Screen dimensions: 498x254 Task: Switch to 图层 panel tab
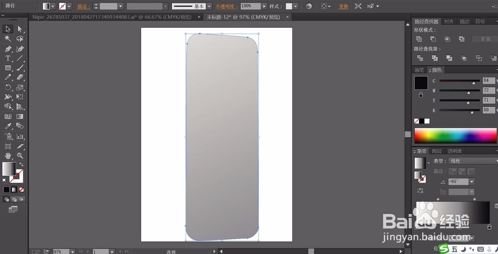click(437, 151)
